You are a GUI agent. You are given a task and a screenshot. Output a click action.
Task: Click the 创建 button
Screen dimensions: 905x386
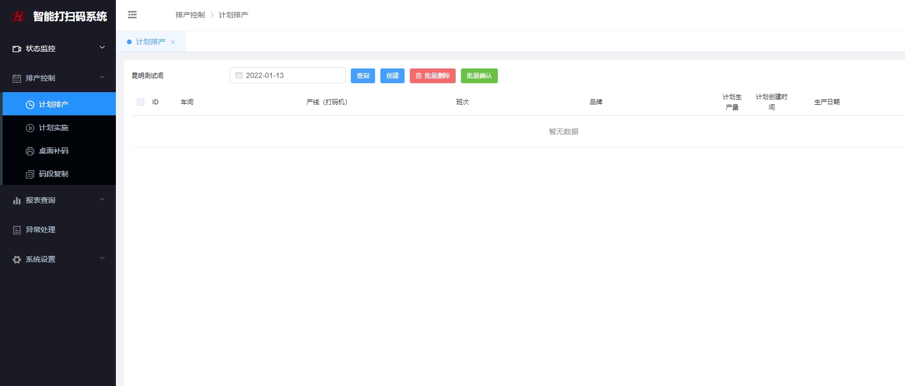[x=392, y=76]
